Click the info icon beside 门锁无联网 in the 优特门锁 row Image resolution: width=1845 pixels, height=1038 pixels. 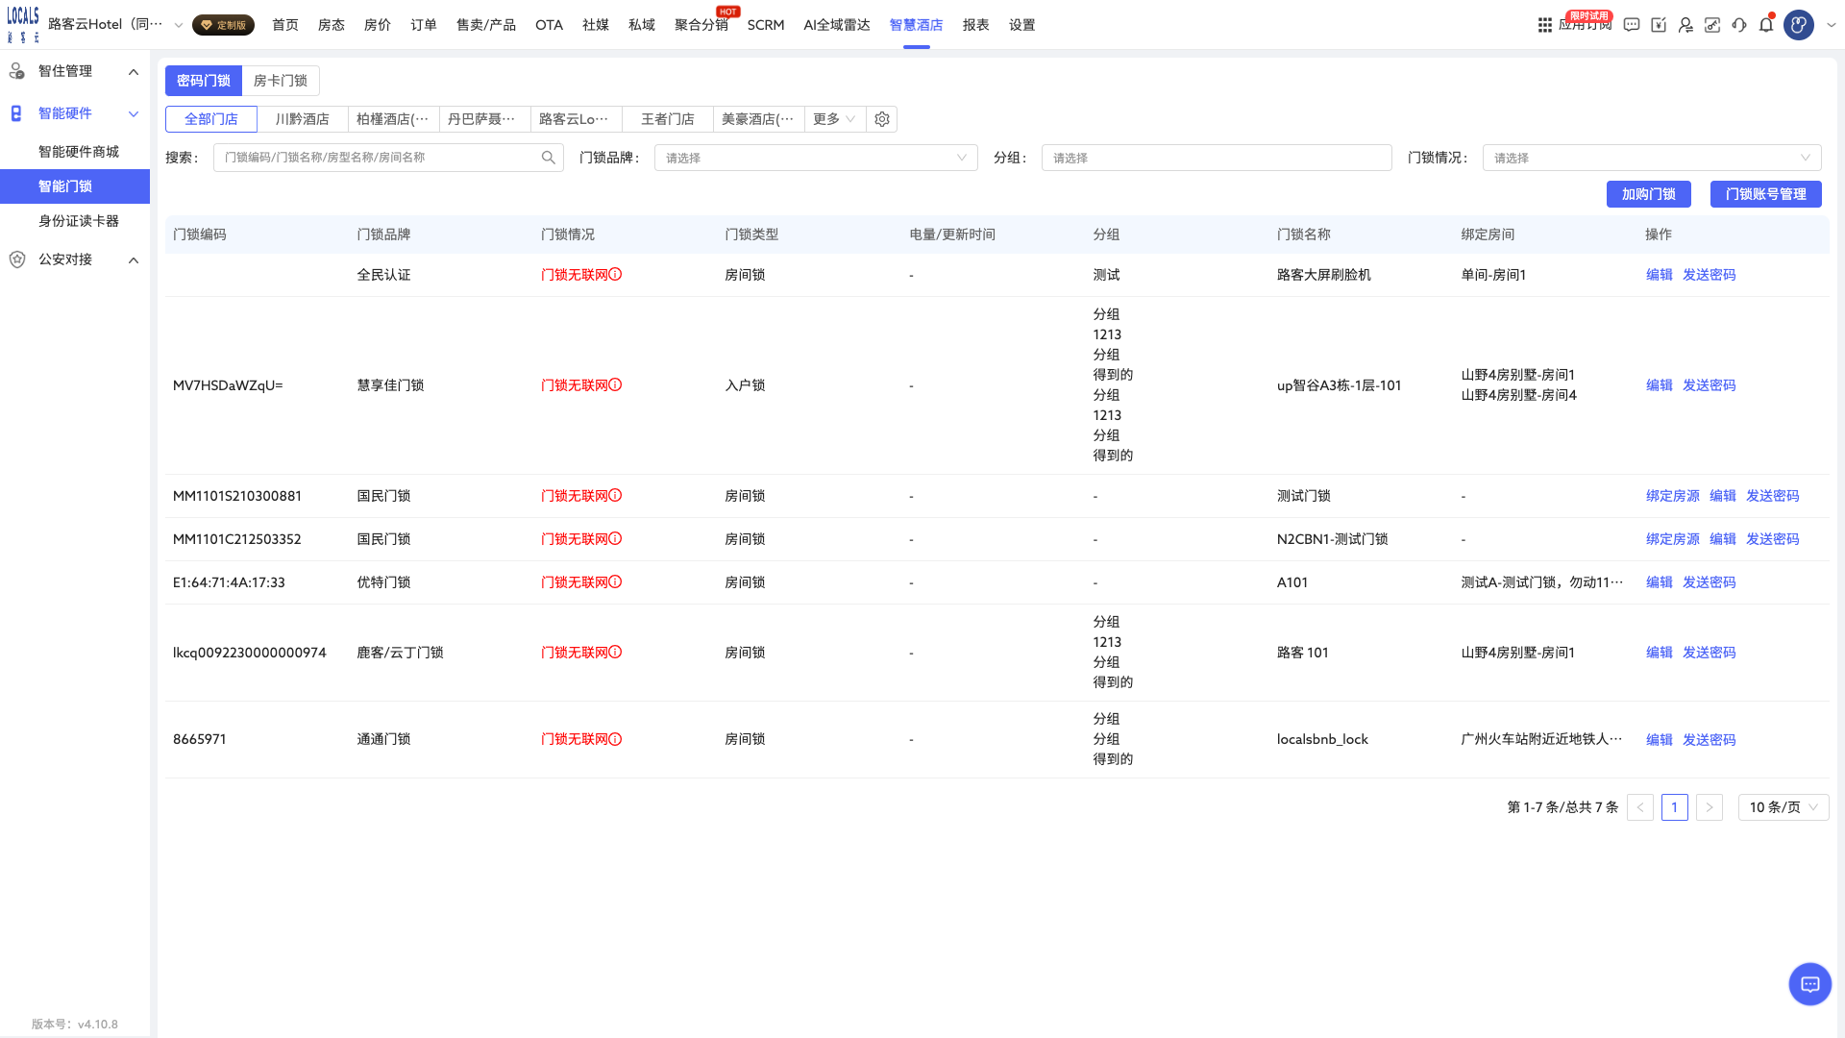616,582
